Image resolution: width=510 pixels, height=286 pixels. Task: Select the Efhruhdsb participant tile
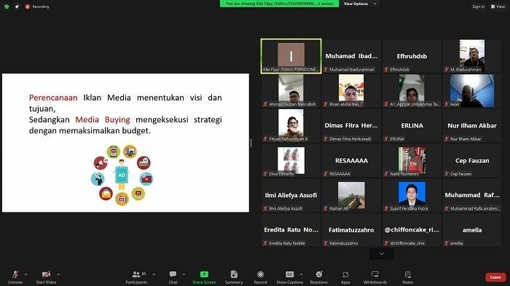tap(412, 56)
